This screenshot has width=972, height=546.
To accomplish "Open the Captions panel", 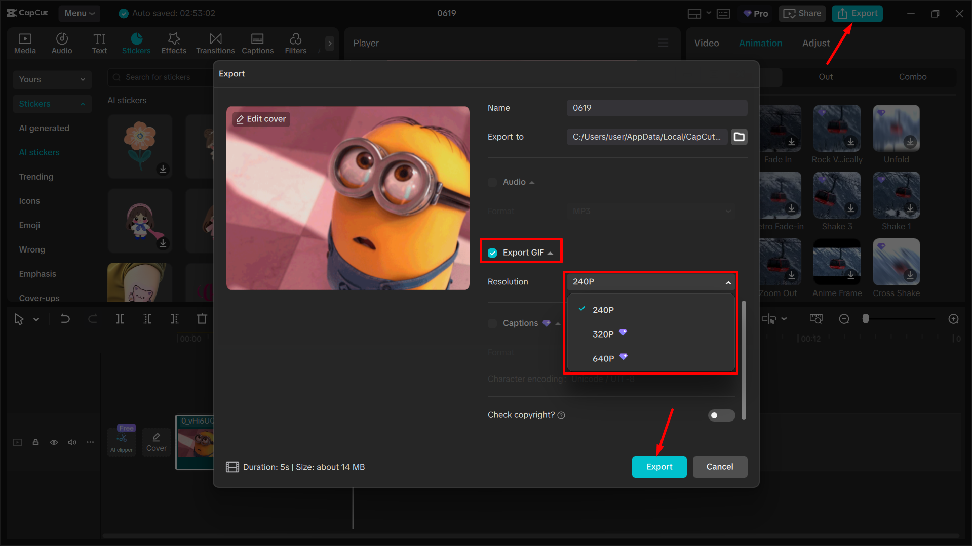I will pos(257,43).
